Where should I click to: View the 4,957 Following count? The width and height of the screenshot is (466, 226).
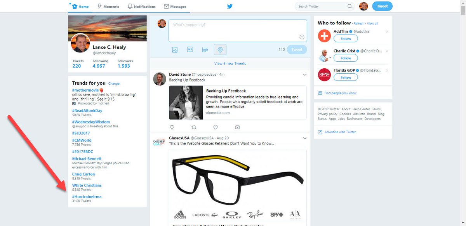pyautogui.click(x=100, y=64)
